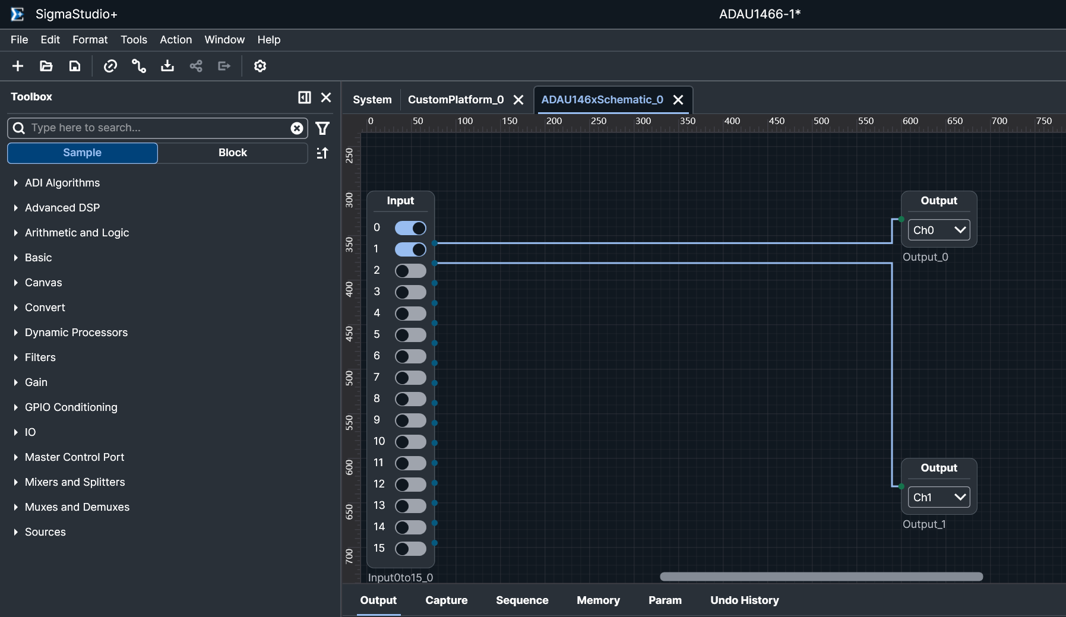Click the canvas horizontal scrollbar
This screenshot has width=1066, height=617.
pos(821,577)
